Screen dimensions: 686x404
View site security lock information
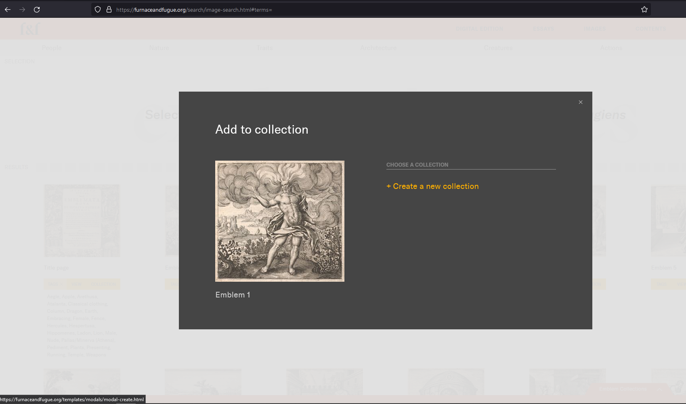coord(109,9)
